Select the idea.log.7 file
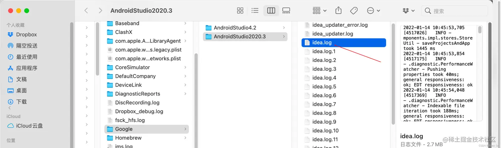 point(344,104)
